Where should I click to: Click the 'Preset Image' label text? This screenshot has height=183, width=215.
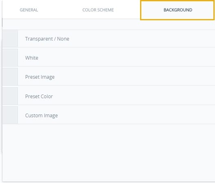(40, 77)
